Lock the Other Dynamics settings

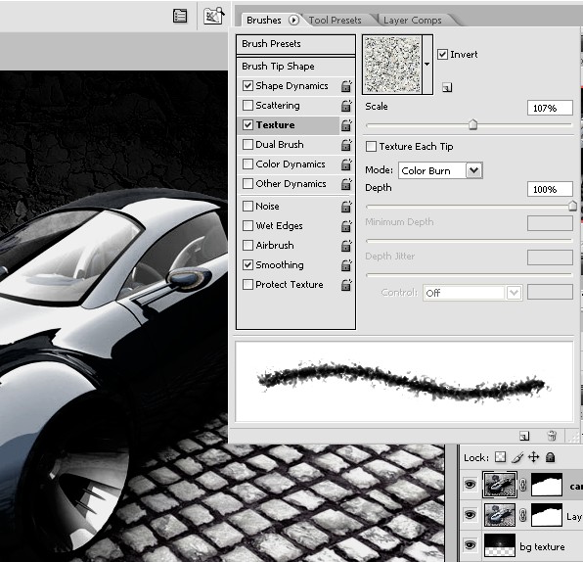tap(346, 184)
